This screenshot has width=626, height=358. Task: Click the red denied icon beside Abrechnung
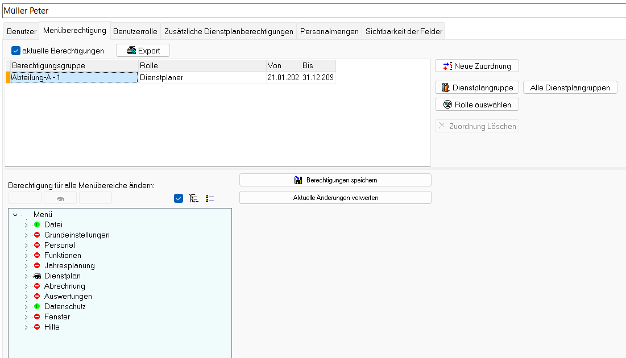click(37, 286)
